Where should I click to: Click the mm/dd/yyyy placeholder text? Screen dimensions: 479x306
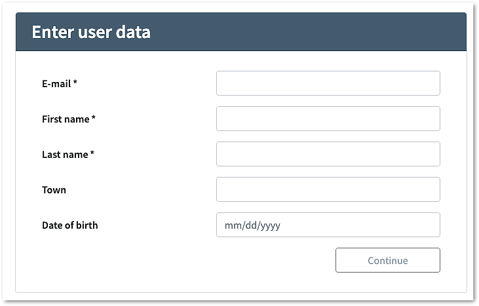click(x=253, y=225)
